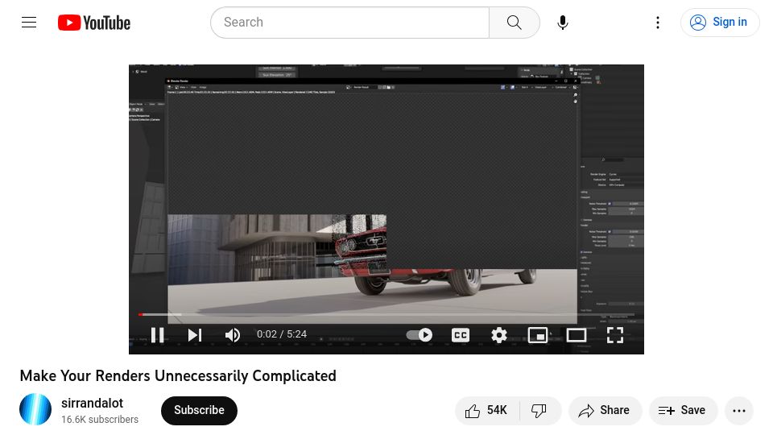
Task: Open the sirrandalot channel name link
Action: (92, 403)
